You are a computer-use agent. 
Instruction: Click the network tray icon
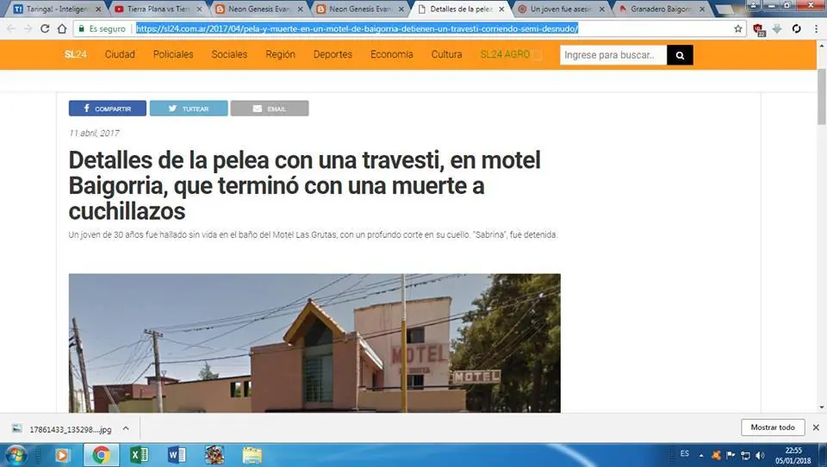(x=745, y=455)
